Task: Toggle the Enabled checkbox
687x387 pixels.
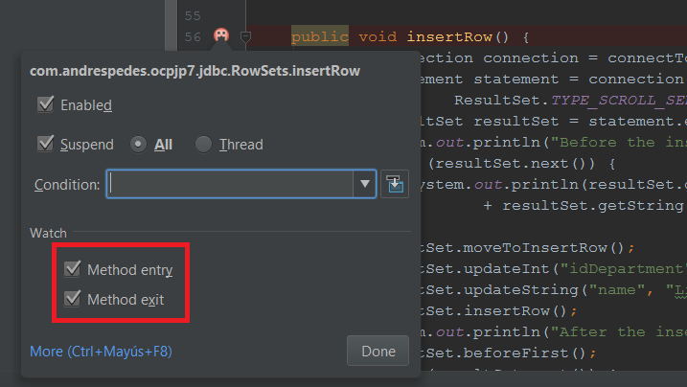Action: click(46, 104)
